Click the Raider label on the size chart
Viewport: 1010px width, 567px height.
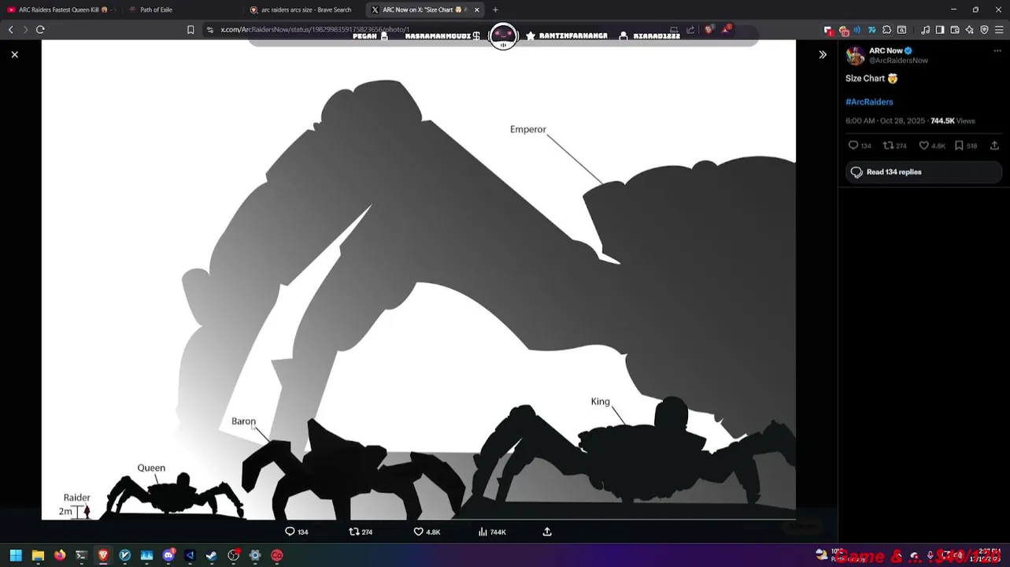[76, 498]
